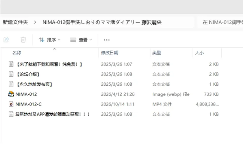Open the 排序 sort dropdown

[x=49, y=40]
